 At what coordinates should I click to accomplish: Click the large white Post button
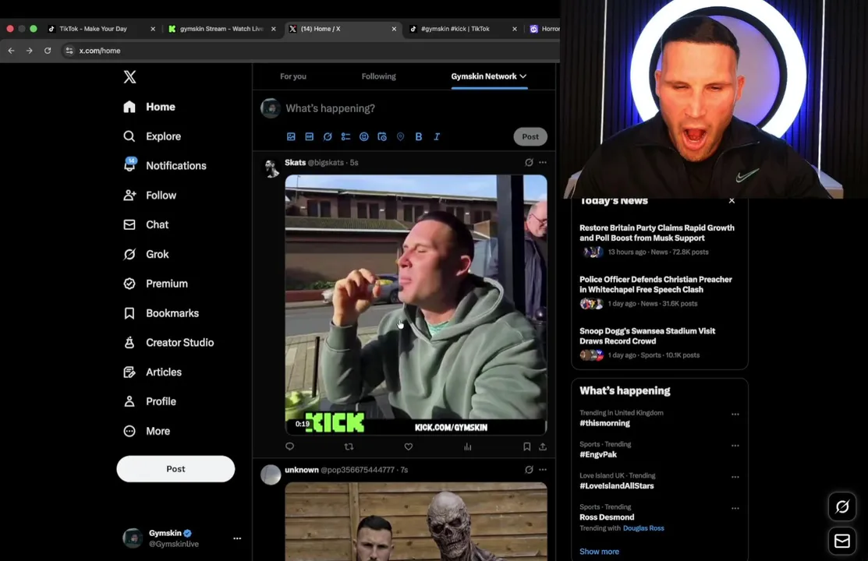click(x=175, y=468)
